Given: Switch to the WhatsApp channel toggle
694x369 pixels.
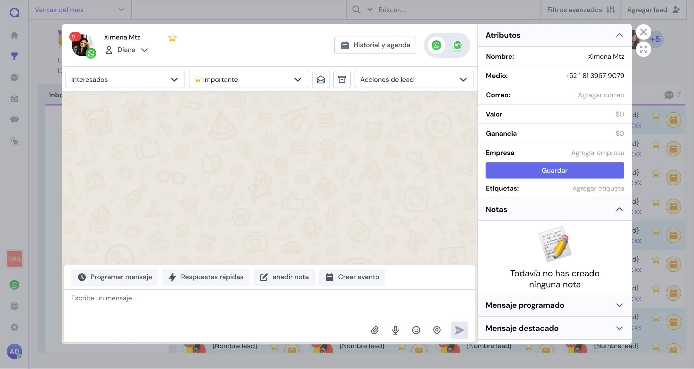Looking at the screenshot, I should pyautogui.click(x=436, y=45).
